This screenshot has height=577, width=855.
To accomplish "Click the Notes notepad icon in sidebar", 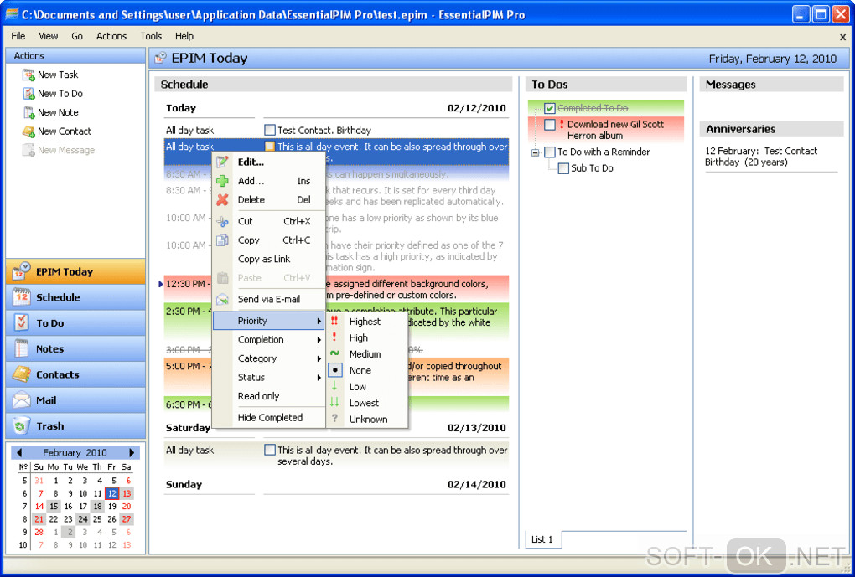I will [x=22, y=348].
